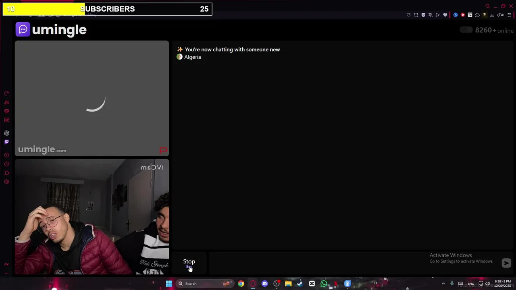The height and width of the screenshot is (290, 516).
Task: Click the taskbar microphone icon
Action: (x=452, y=284)
